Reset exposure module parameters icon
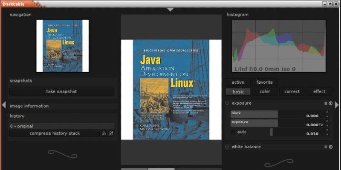This screenshot has width=341, height=170. click(x=330, y=103)
